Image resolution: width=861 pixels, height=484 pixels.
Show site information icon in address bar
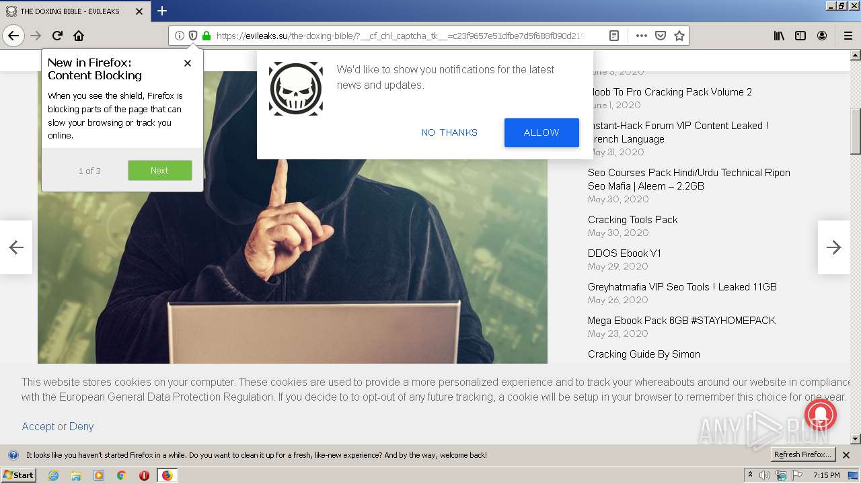tap(180, 36)
